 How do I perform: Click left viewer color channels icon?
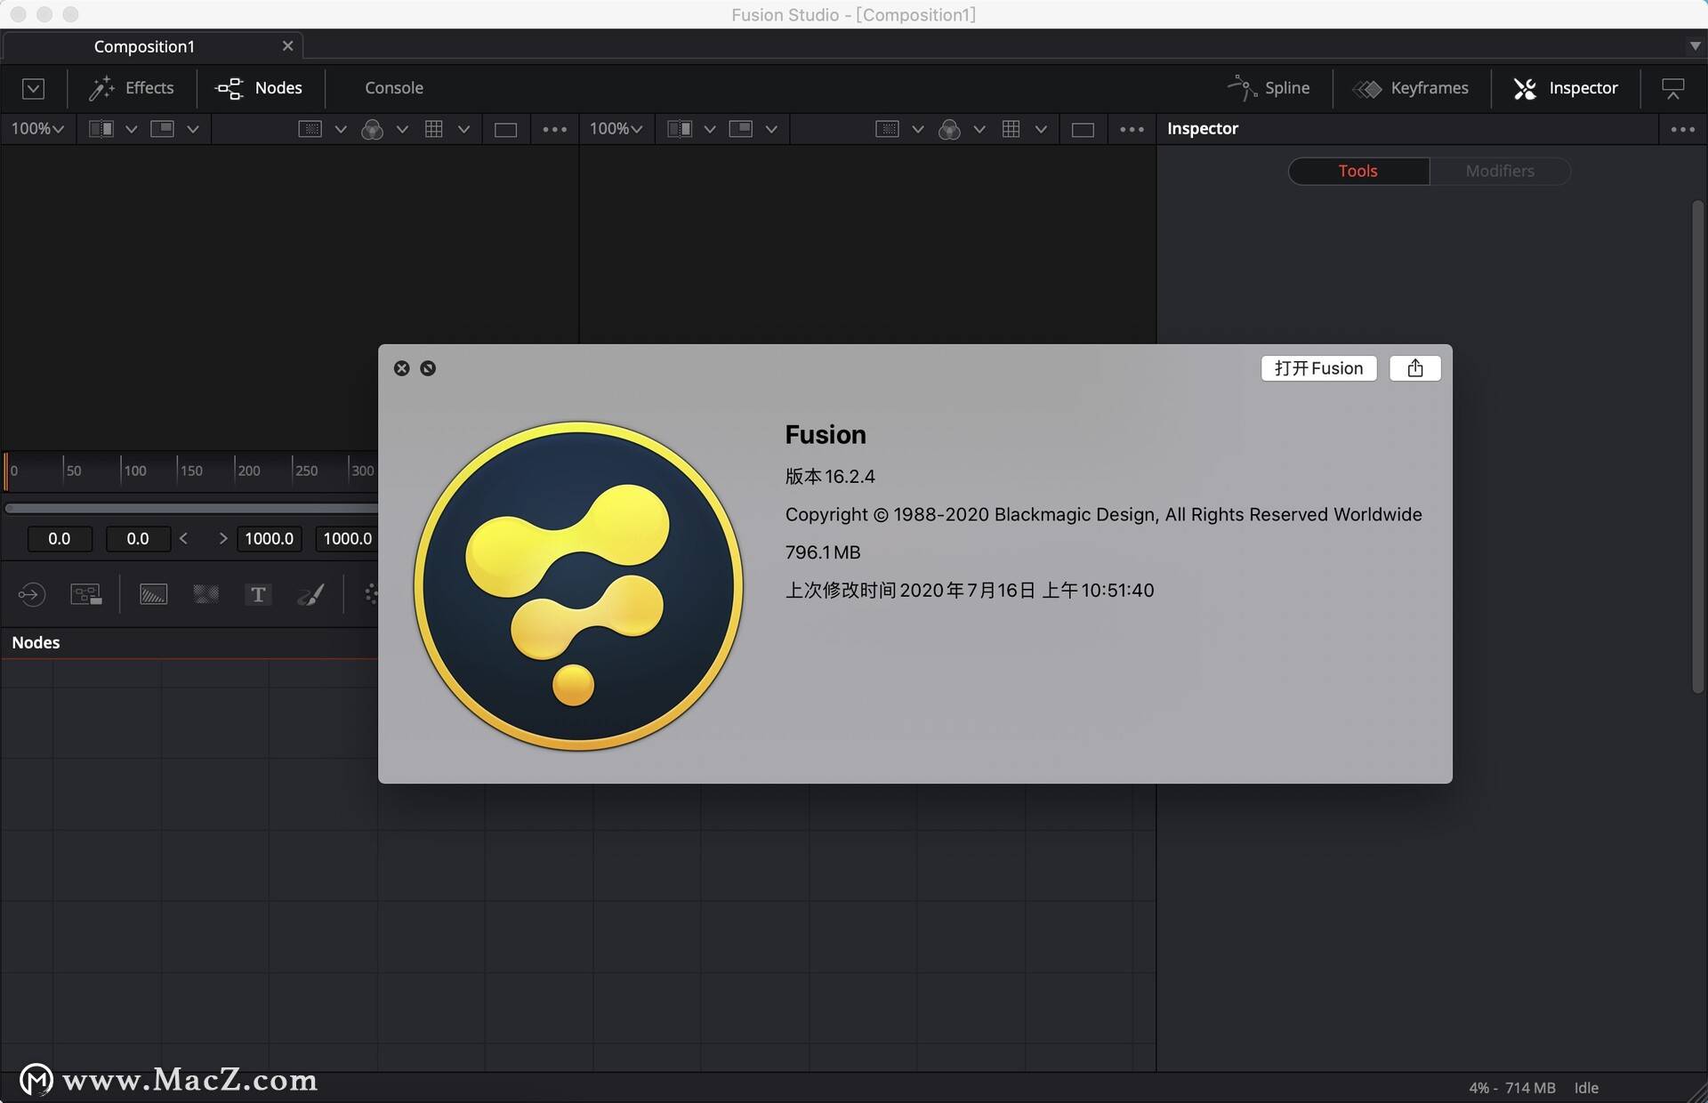[372, 130]
